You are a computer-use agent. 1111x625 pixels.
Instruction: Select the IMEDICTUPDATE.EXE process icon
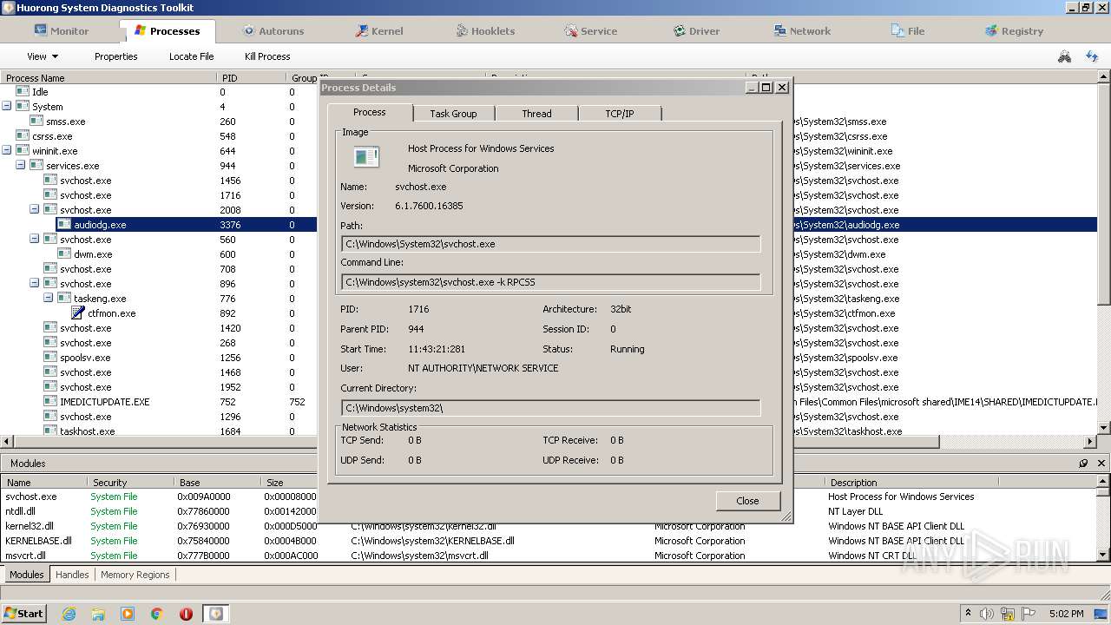[x=50, y=401]
